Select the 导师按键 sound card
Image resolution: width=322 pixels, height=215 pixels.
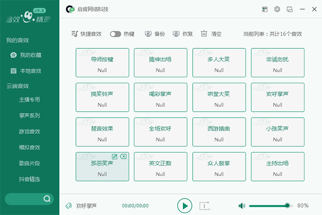pyautogui.click(x=102, y=63)
